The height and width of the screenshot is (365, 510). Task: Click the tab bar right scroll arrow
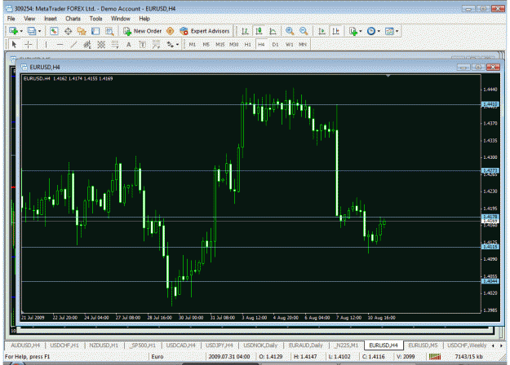point(501,345)
